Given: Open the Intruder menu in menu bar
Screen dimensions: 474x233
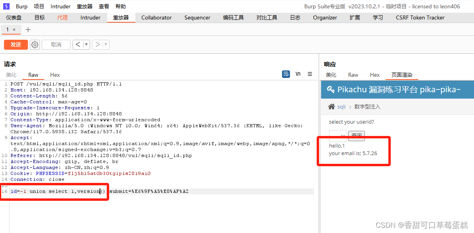Looking at the screenshot, I should [61, 6].
